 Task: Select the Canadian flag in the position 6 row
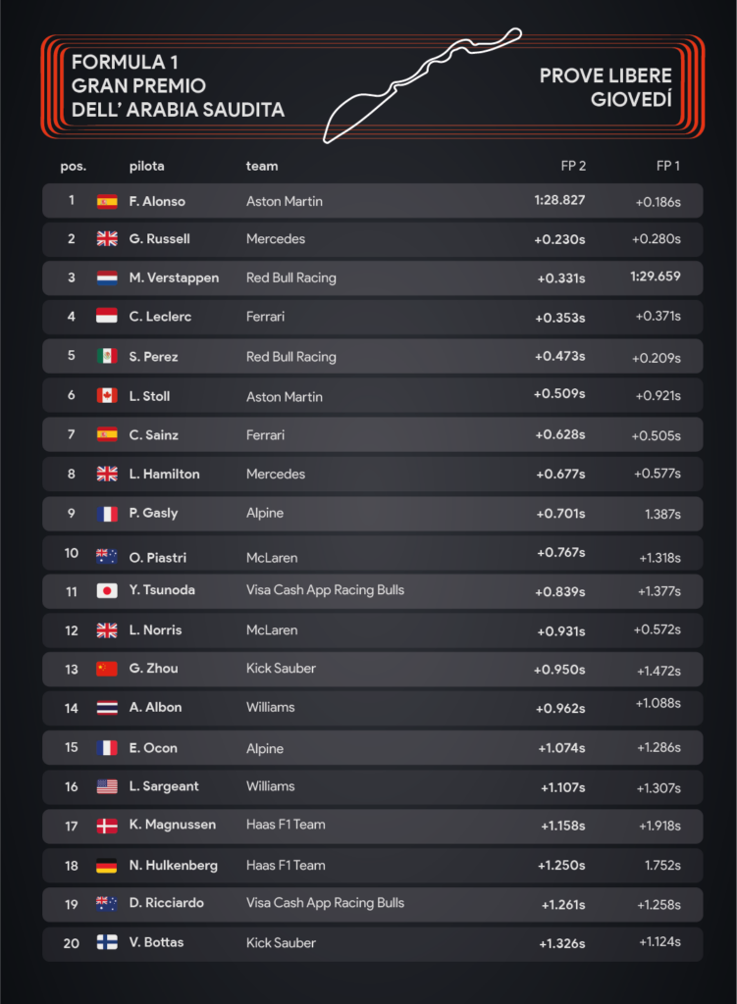pos(107,396)
